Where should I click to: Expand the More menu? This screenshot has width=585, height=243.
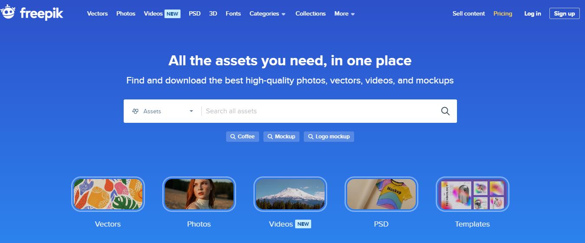345,13
